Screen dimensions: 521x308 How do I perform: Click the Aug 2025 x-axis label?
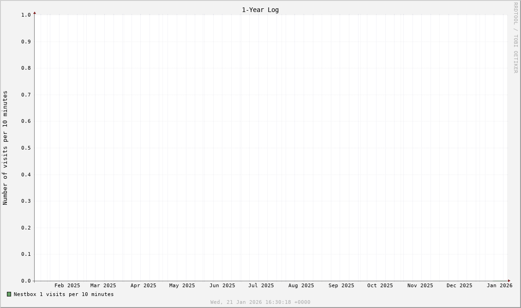301,285
